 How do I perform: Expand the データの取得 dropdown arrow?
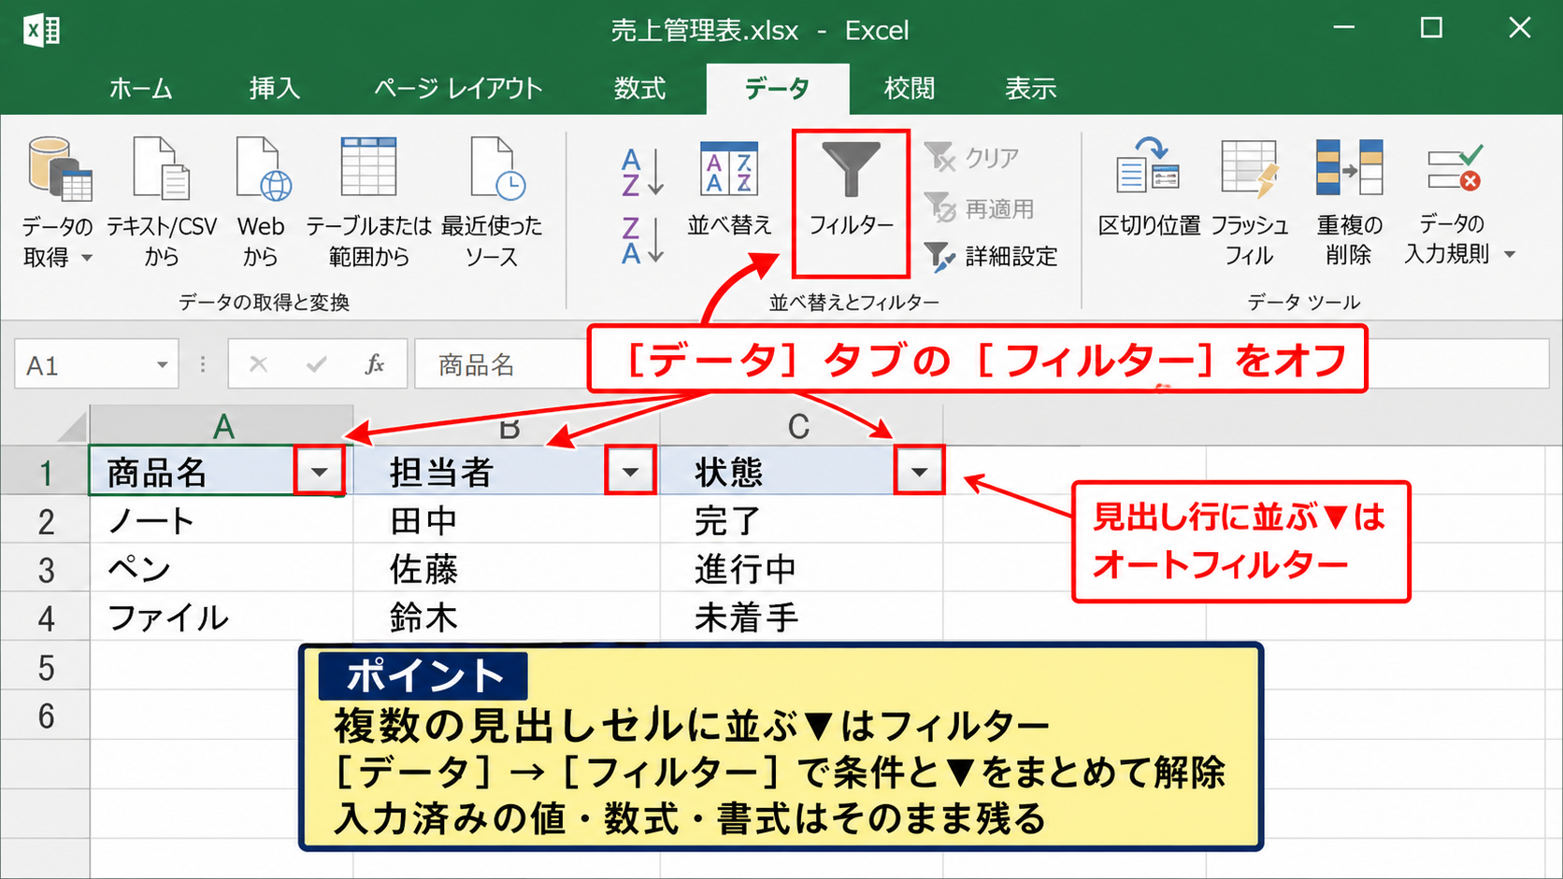[x=87, y=258]
